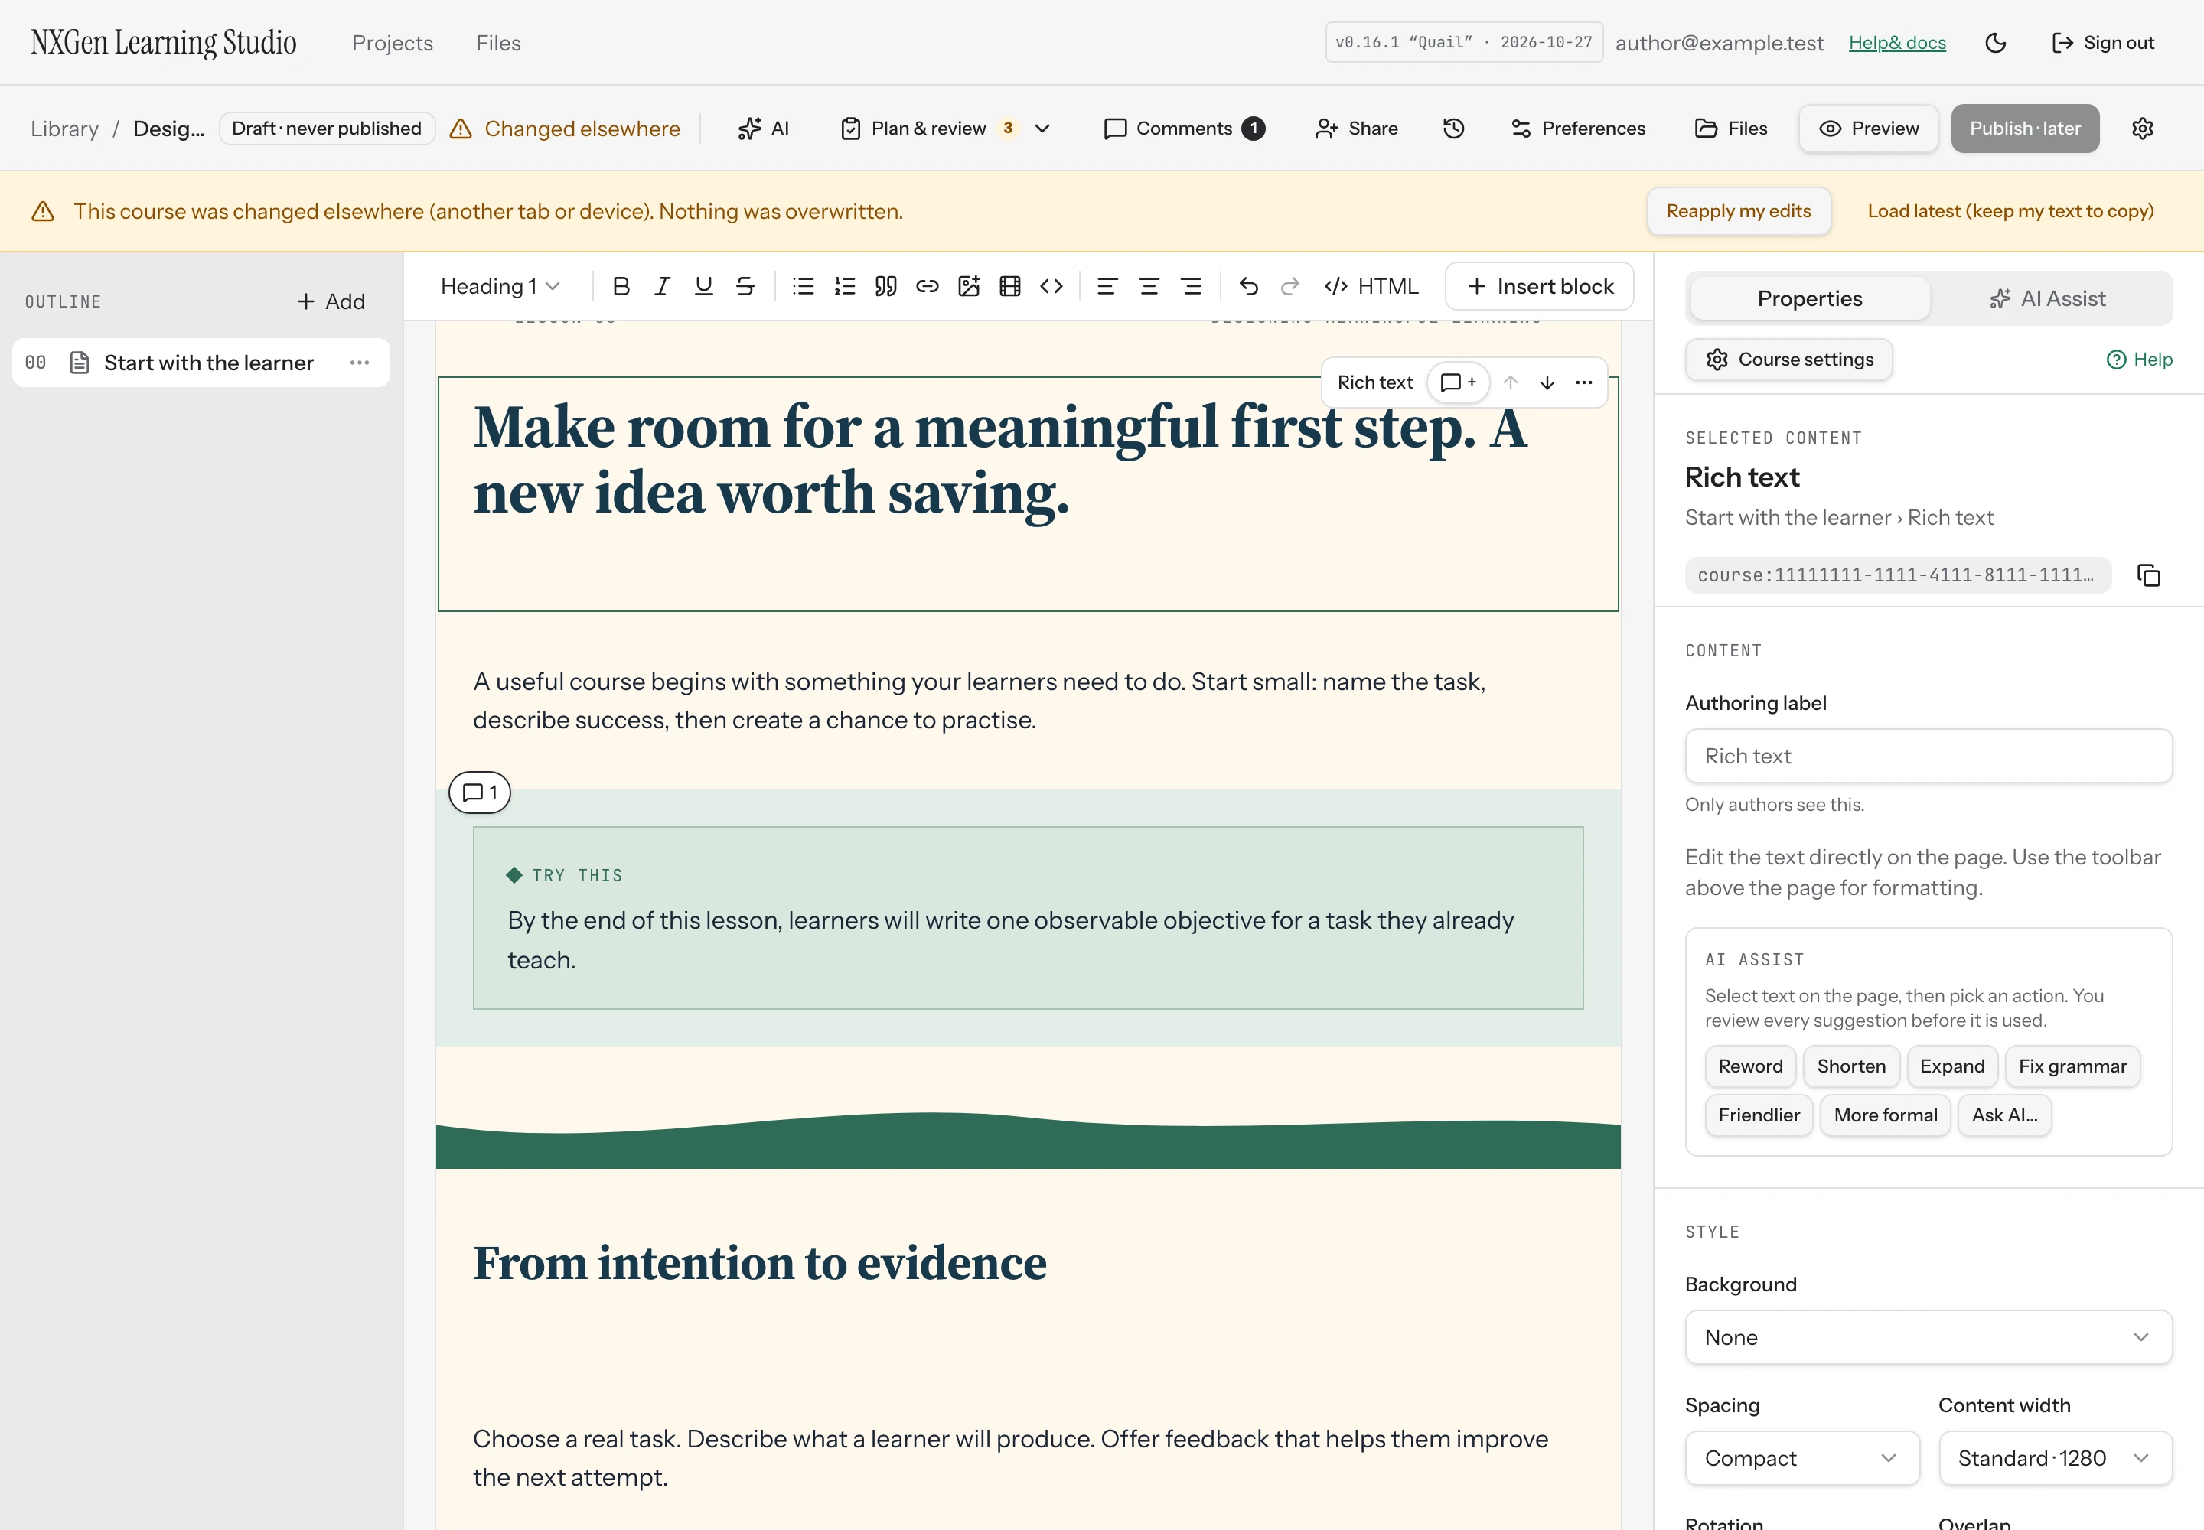Screen dimensions: 2204x1530
Task: Open the comment thread bubble showing 1
Action: (x=480, y=793)
